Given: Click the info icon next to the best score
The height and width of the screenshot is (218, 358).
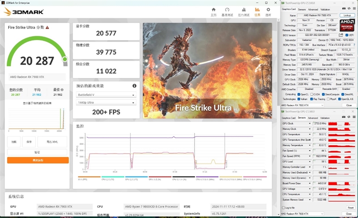Looking at the screenshot, I should pos(62,90).
